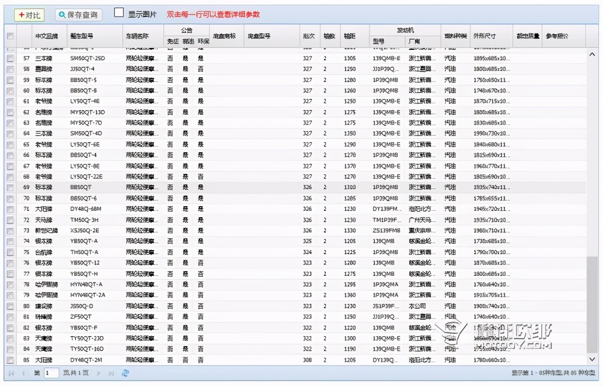The height and width of the screenshot is (386, 603).
Task: Click the vertical scrollbar thumb
Action: click(592, 305)
